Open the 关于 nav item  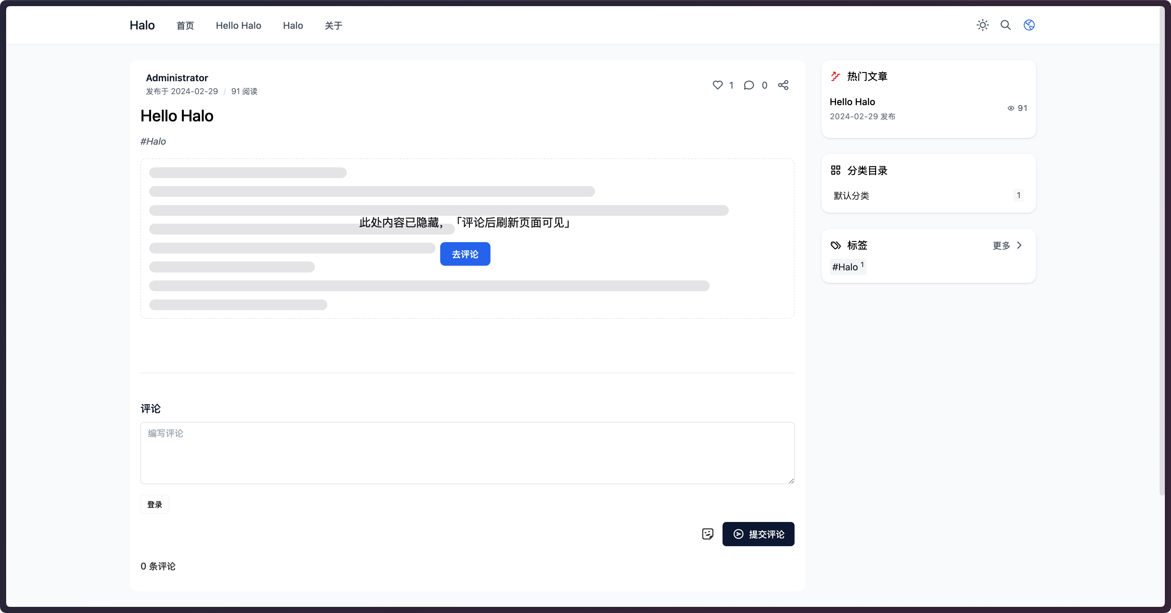point(333,25)
